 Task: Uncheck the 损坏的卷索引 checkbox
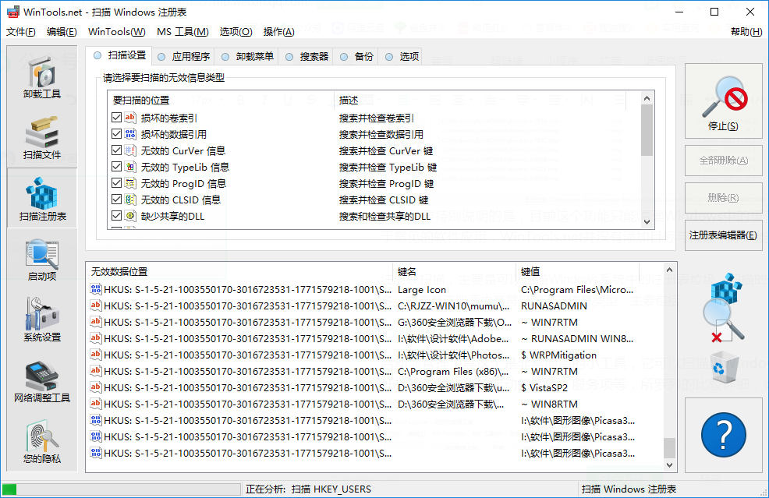pos(116,118)
